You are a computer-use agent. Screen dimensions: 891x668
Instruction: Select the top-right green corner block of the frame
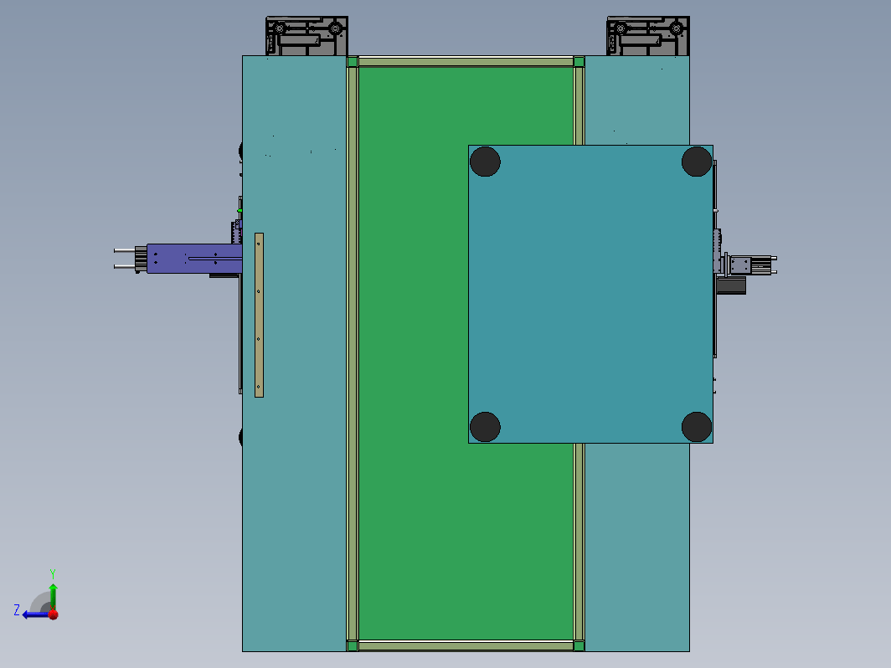coord(579,61)
